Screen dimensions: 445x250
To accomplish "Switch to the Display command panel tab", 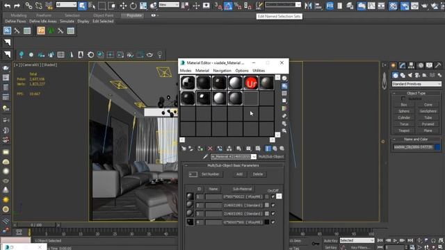I will tap(429, 65).
